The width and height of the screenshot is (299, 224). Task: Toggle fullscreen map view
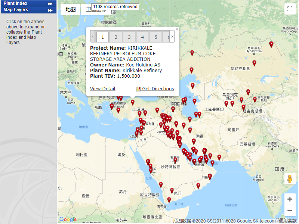tap(290, 9)
